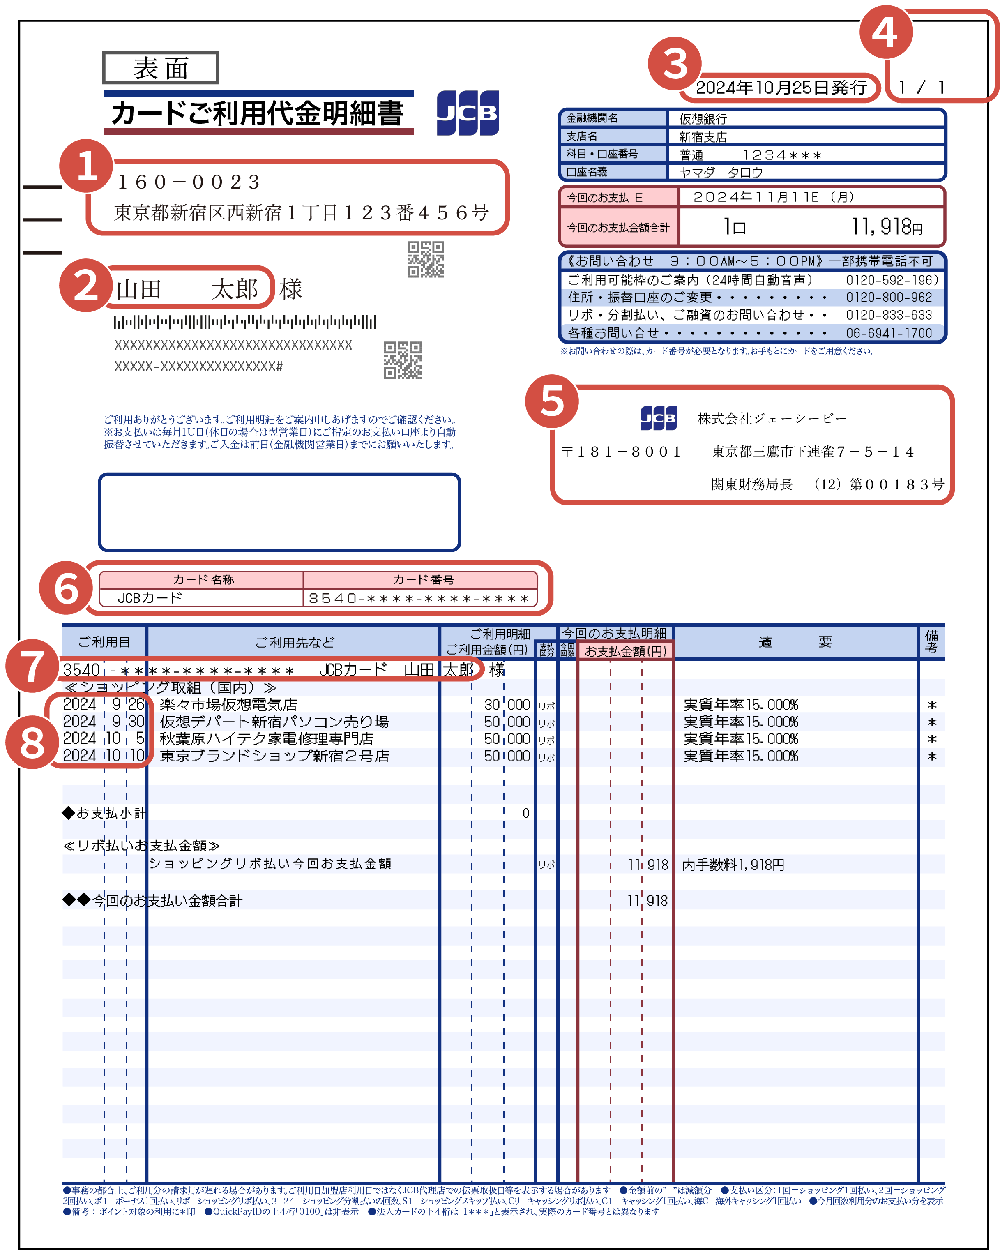Click the branch name 新宿支店
The height and width of the screenshot is (1250, 1000).
(703, 137)
